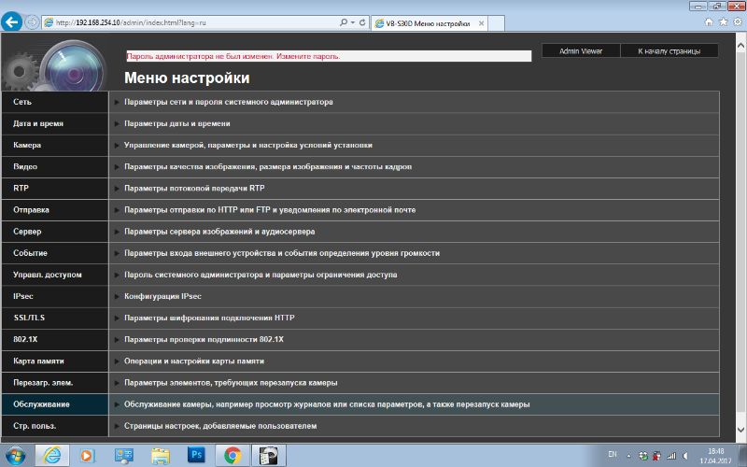747x467 pixels.
Task: Open the Обслуживание section
Action: (55, 404)
